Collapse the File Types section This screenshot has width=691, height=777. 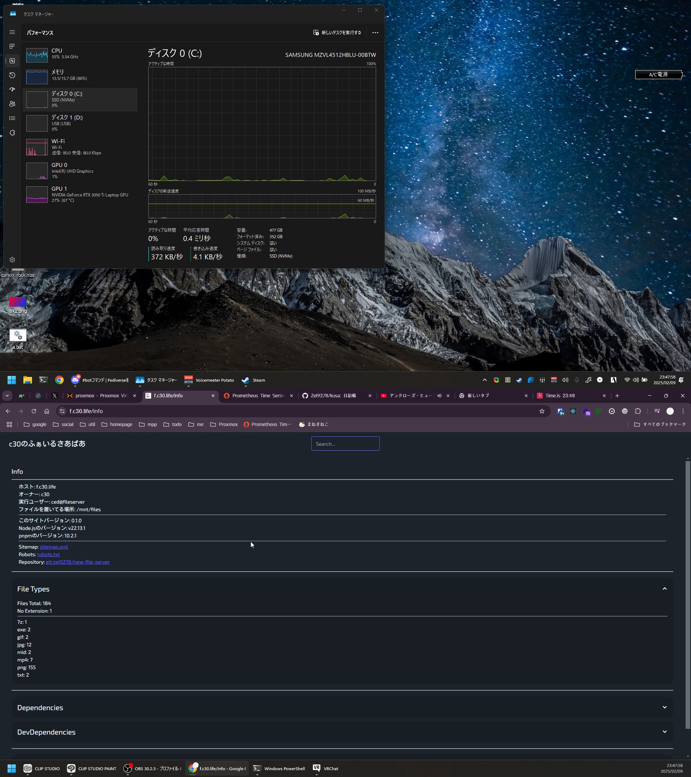[x=664, y=589]
